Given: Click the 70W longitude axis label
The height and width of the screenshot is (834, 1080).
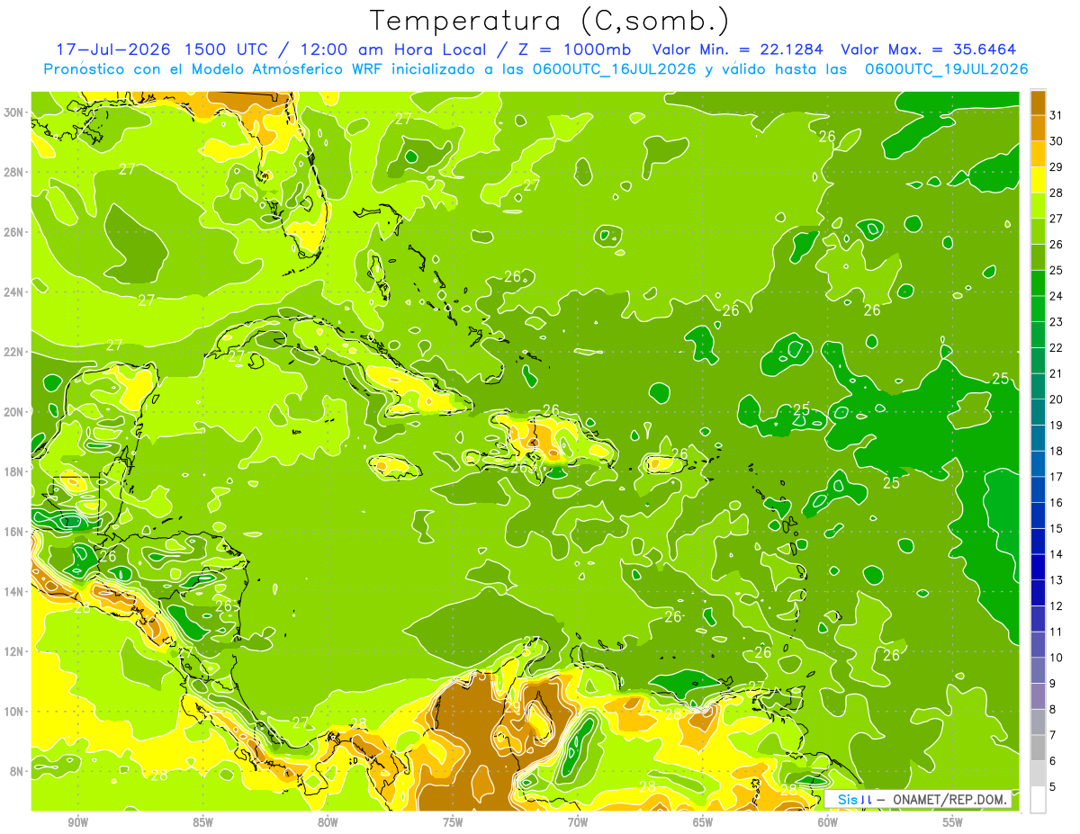Looking at the screenshot, I should [578, 823].
